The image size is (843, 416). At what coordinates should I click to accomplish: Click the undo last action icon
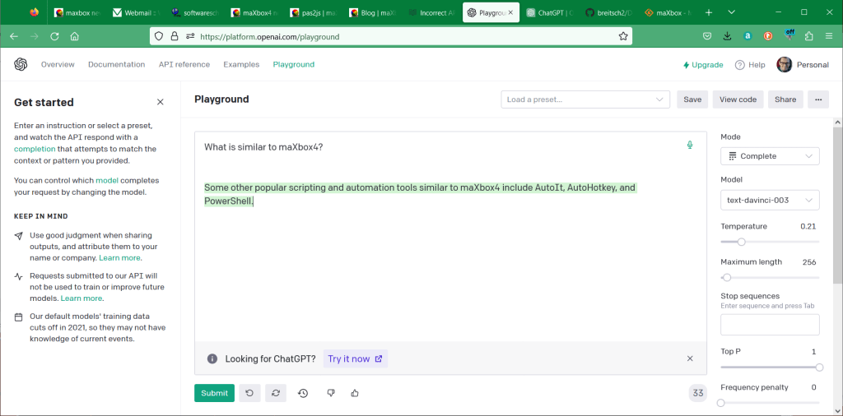coord(249,393)
